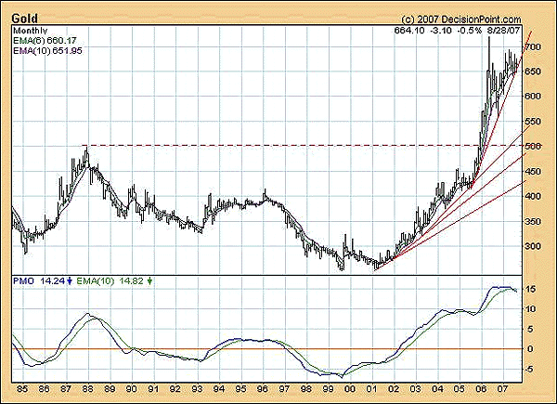The height and width of the screenshot is (404, 557).
Task: Click the green down arrow after EMA(10) 14.82
Action: (150, 280)
